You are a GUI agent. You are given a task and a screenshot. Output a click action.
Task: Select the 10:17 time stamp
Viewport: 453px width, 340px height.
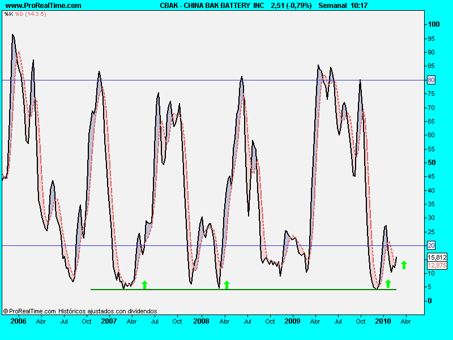359,6
